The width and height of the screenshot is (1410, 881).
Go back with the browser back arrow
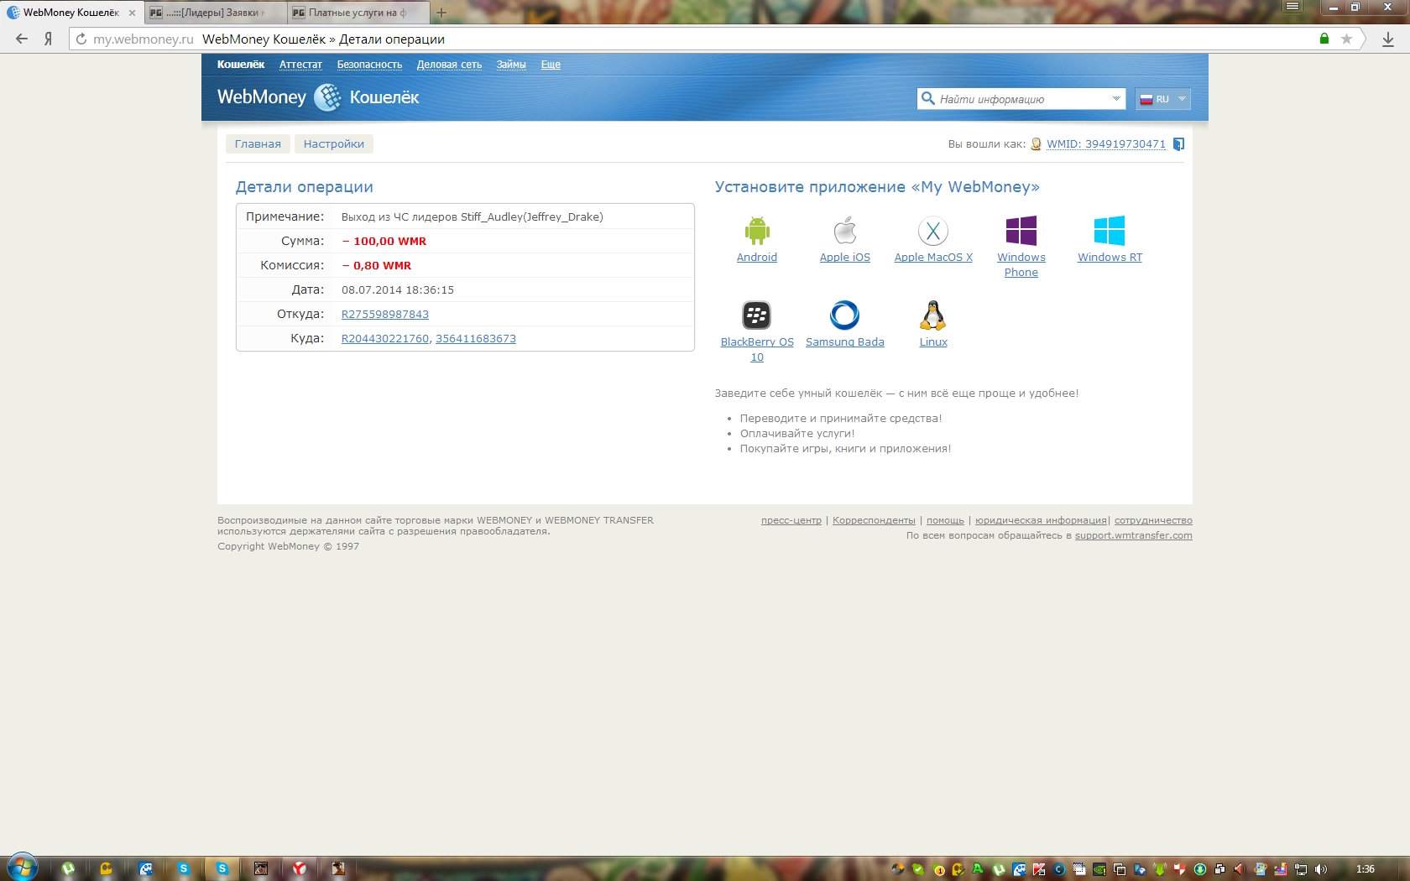(x=22, y=39)
